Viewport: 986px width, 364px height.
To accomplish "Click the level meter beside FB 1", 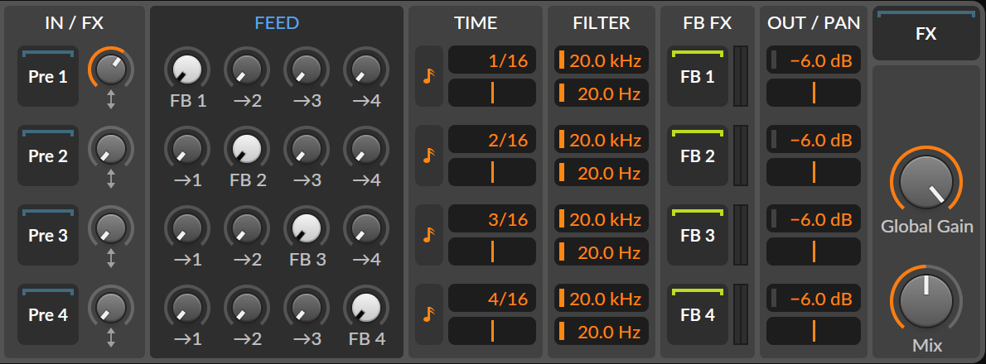I will pos(742,76).
